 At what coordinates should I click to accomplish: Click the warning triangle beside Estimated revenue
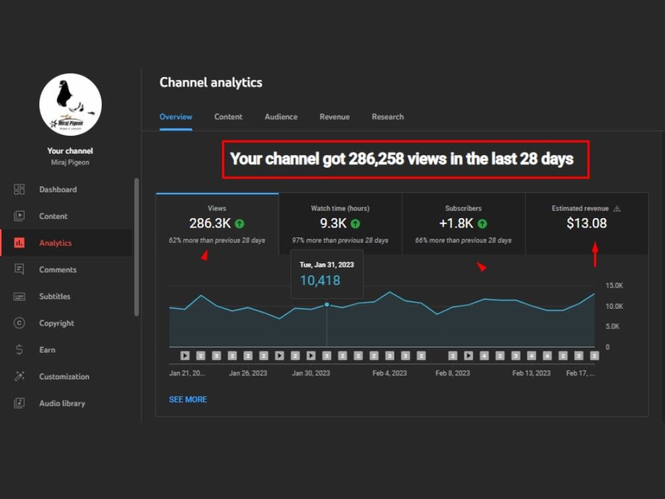617,208
